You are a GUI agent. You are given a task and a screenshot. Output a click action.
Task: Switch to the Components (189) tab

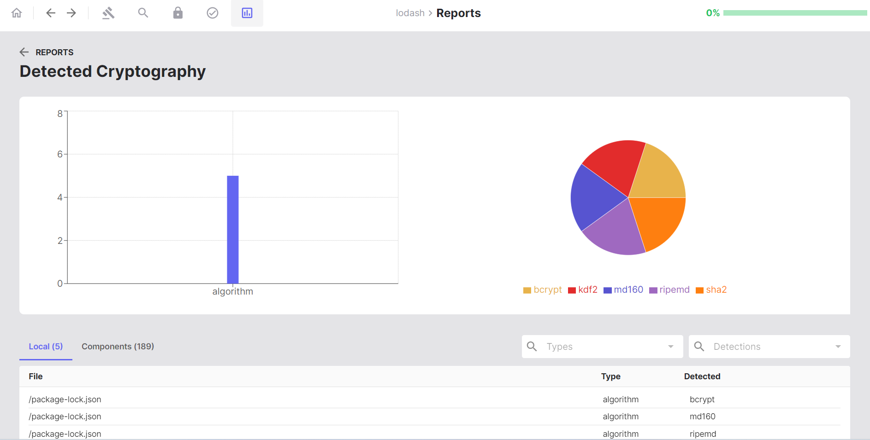click(118, 347)
